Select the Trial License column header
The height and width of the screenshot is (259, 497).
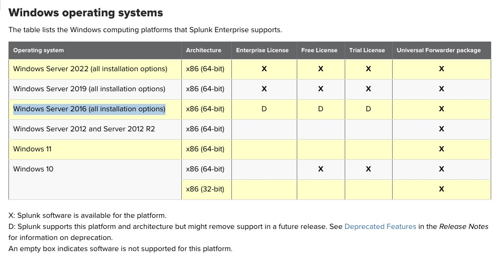click(367, 50)
